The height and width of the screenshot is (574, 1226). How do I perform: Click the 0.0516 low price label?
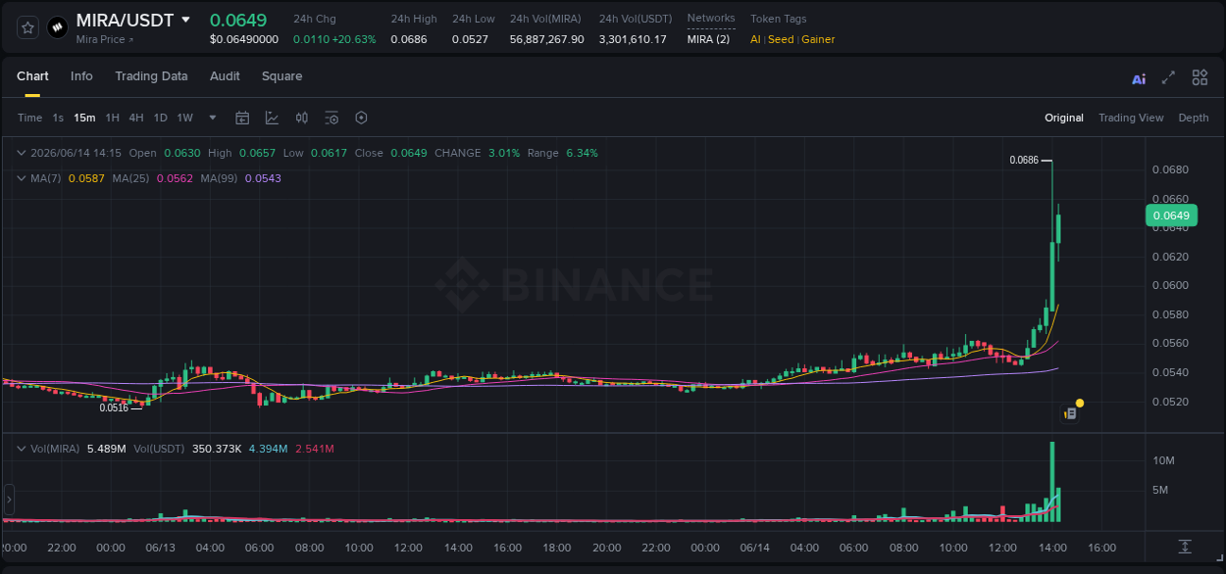114,407
